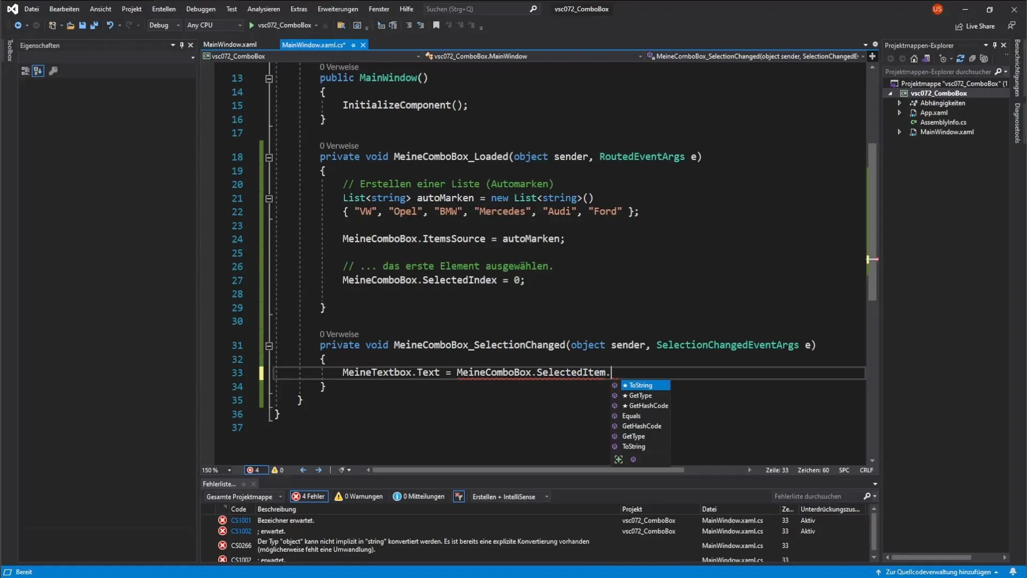Click the notifications bell in the status bar
Image resolution: width=1027 pixels, height=578 pixels.
tap(1013, 572)
